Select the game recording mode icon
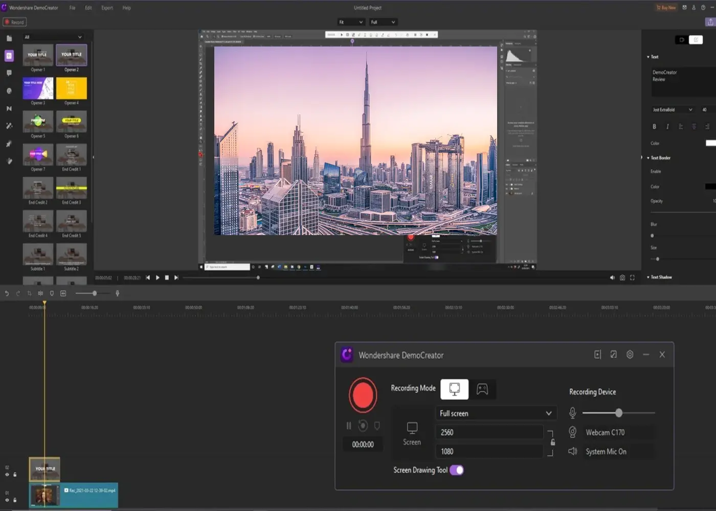The height and width of the screenshot is (511, 716). (482, 389)
